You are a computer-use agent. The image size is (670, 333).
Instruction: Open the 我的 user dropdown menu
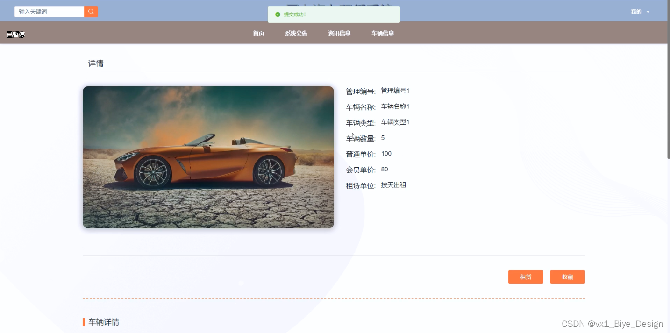[x=640, y=12]
